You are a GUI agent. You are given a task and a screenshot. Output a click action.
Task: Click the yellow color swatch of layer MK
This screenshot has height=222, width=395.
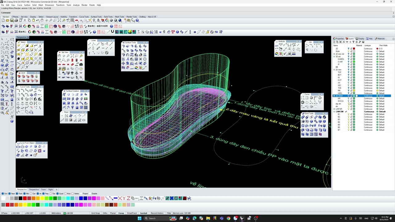(x=354, y=91)
